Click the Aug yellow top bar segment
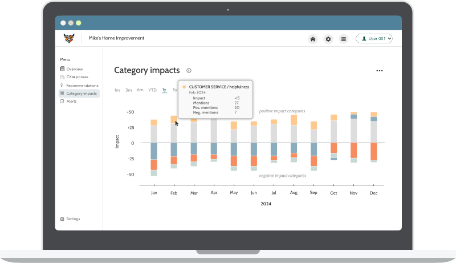 pyautogui.click(x=294, y=120)
